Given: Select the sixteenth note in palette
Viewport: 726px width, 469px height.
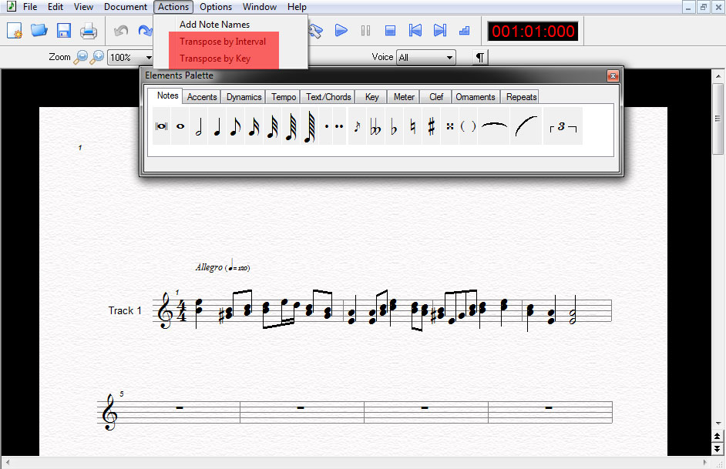Looking at the screenshot, I should [x=254, y=126].
